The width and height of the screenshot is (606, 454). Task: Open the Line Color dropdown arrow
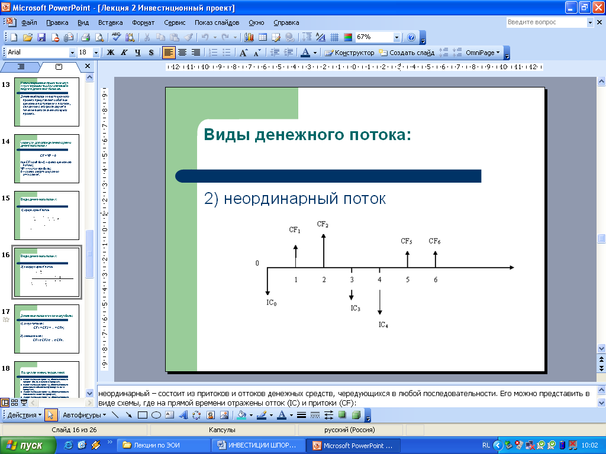point(271,416)
